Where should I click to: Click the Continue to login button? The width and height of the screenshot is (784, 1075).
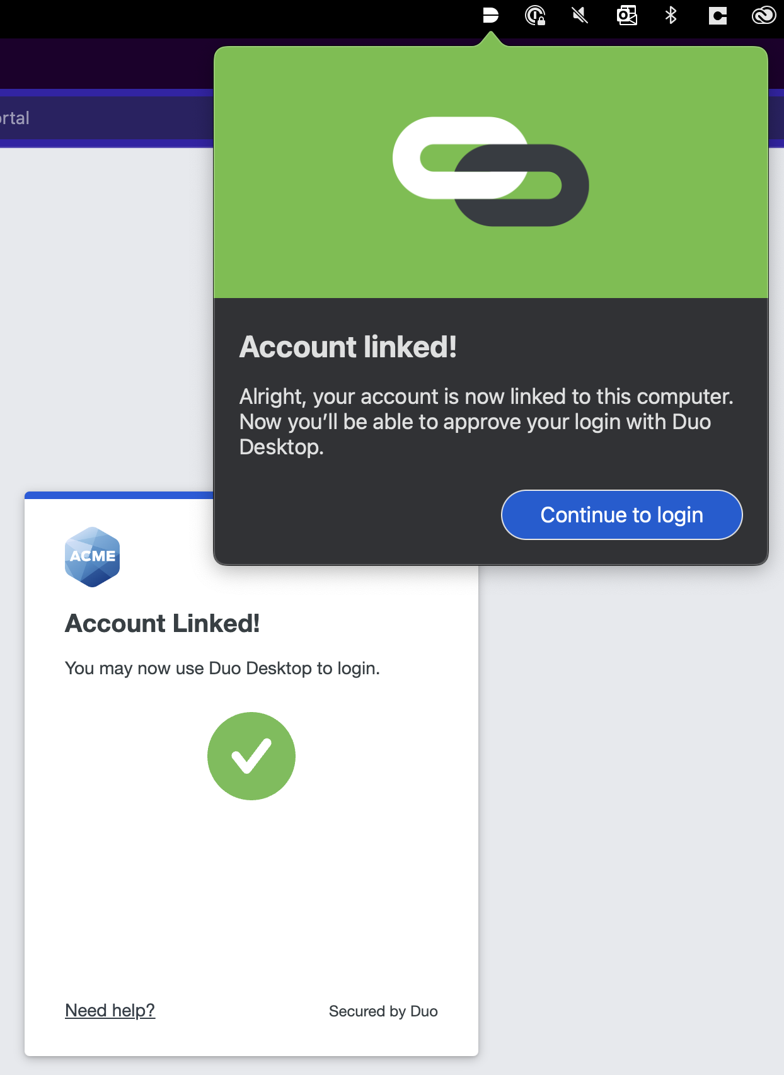tap(621, 515)
